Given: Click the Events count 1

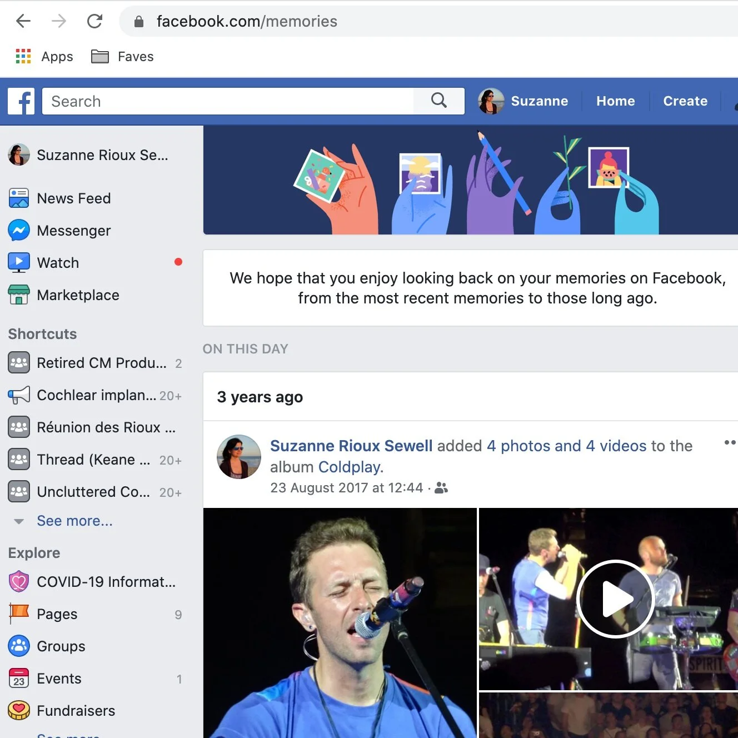Looking at the screenshot, I should [x=179, y=679].
